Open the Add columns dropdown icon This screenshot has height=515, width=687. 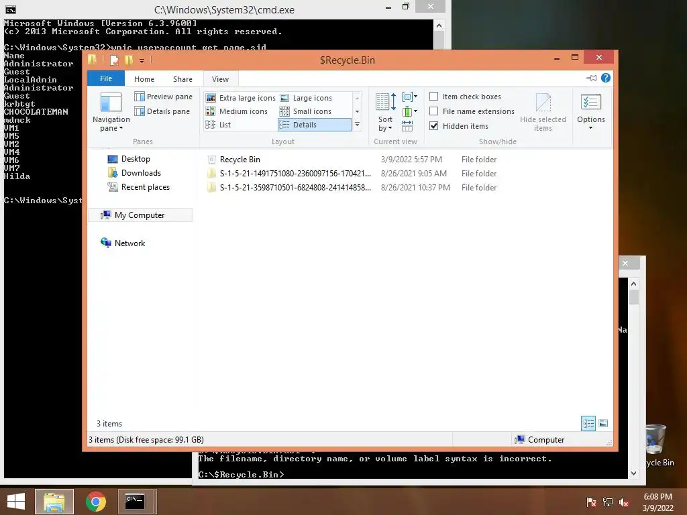tap(409, 111)
